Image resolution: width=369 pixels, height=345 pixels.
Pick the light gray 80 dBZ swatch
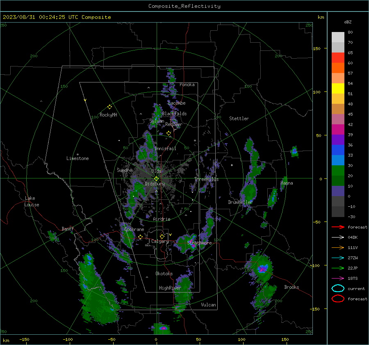(338, 37)
